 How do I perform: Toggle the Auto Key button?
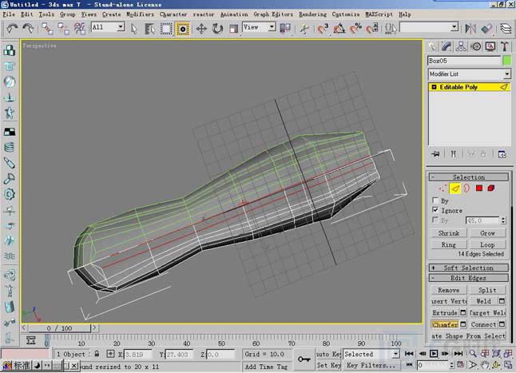[x=327, y=354]
